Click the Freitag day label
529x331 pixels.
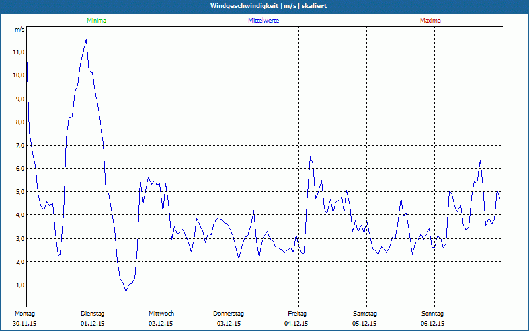[x=297, y=314]
